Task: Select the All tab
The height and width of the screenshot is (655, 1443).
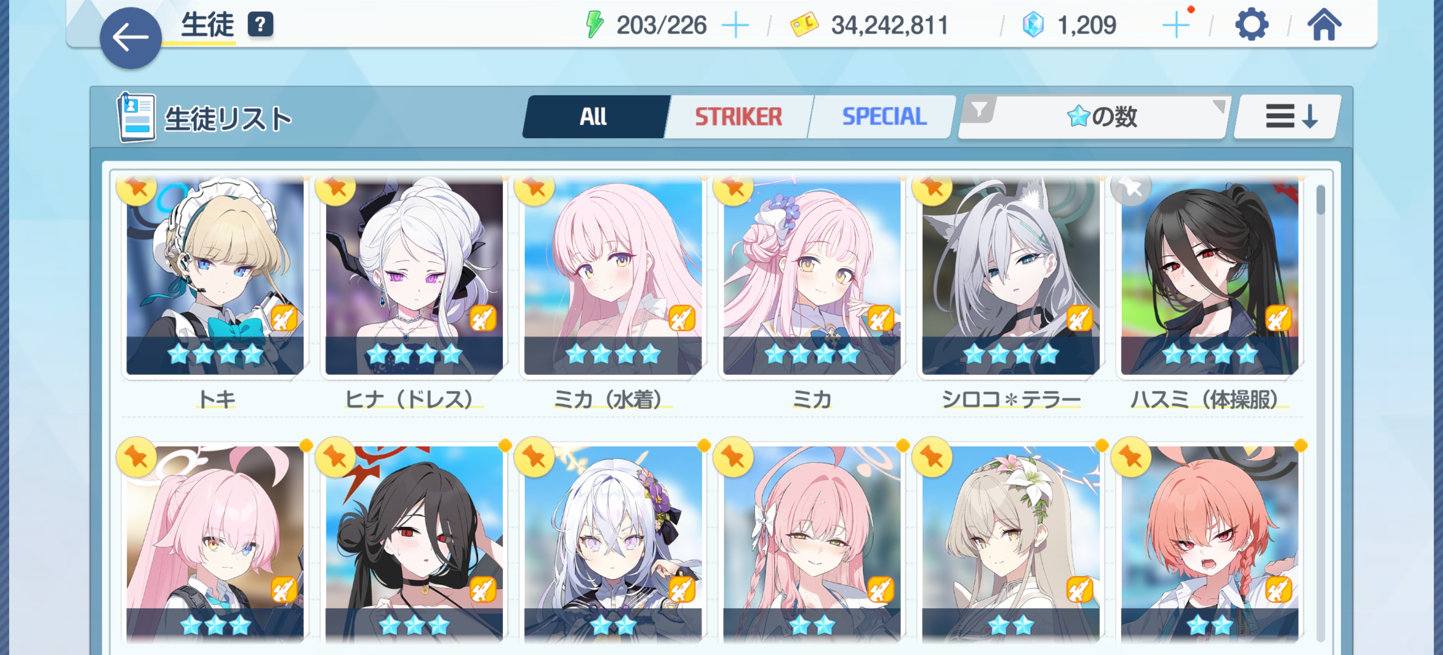Action: pos(593,117)
